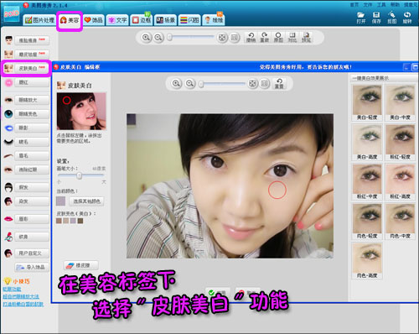
Task: Click the red lips 唇彩 icon
Action: point(8,219)
